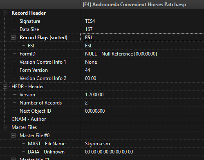Collapse the Record Flags (sorted) node

pyautogui.click(x=13, y=38)
